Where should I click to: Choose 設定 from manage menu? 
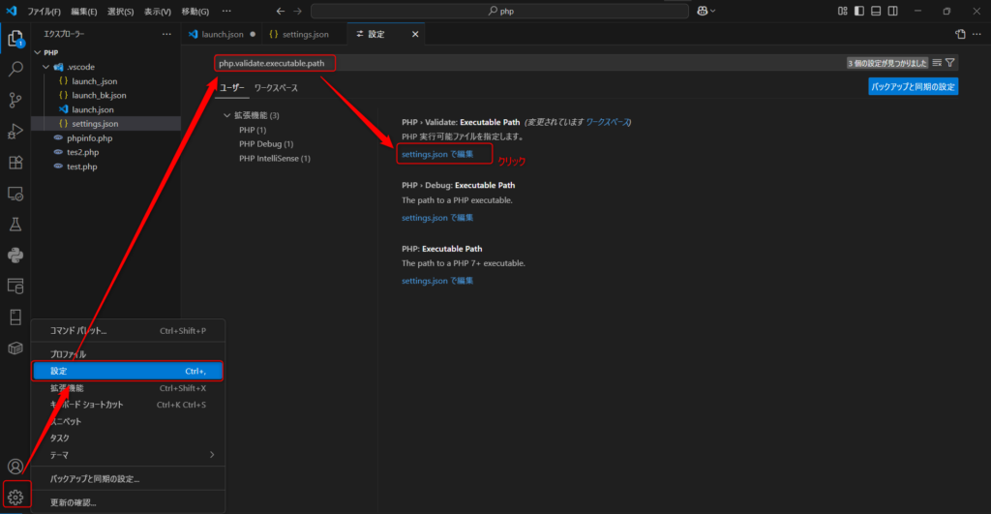pyautogui.click(x=129, y=371)
